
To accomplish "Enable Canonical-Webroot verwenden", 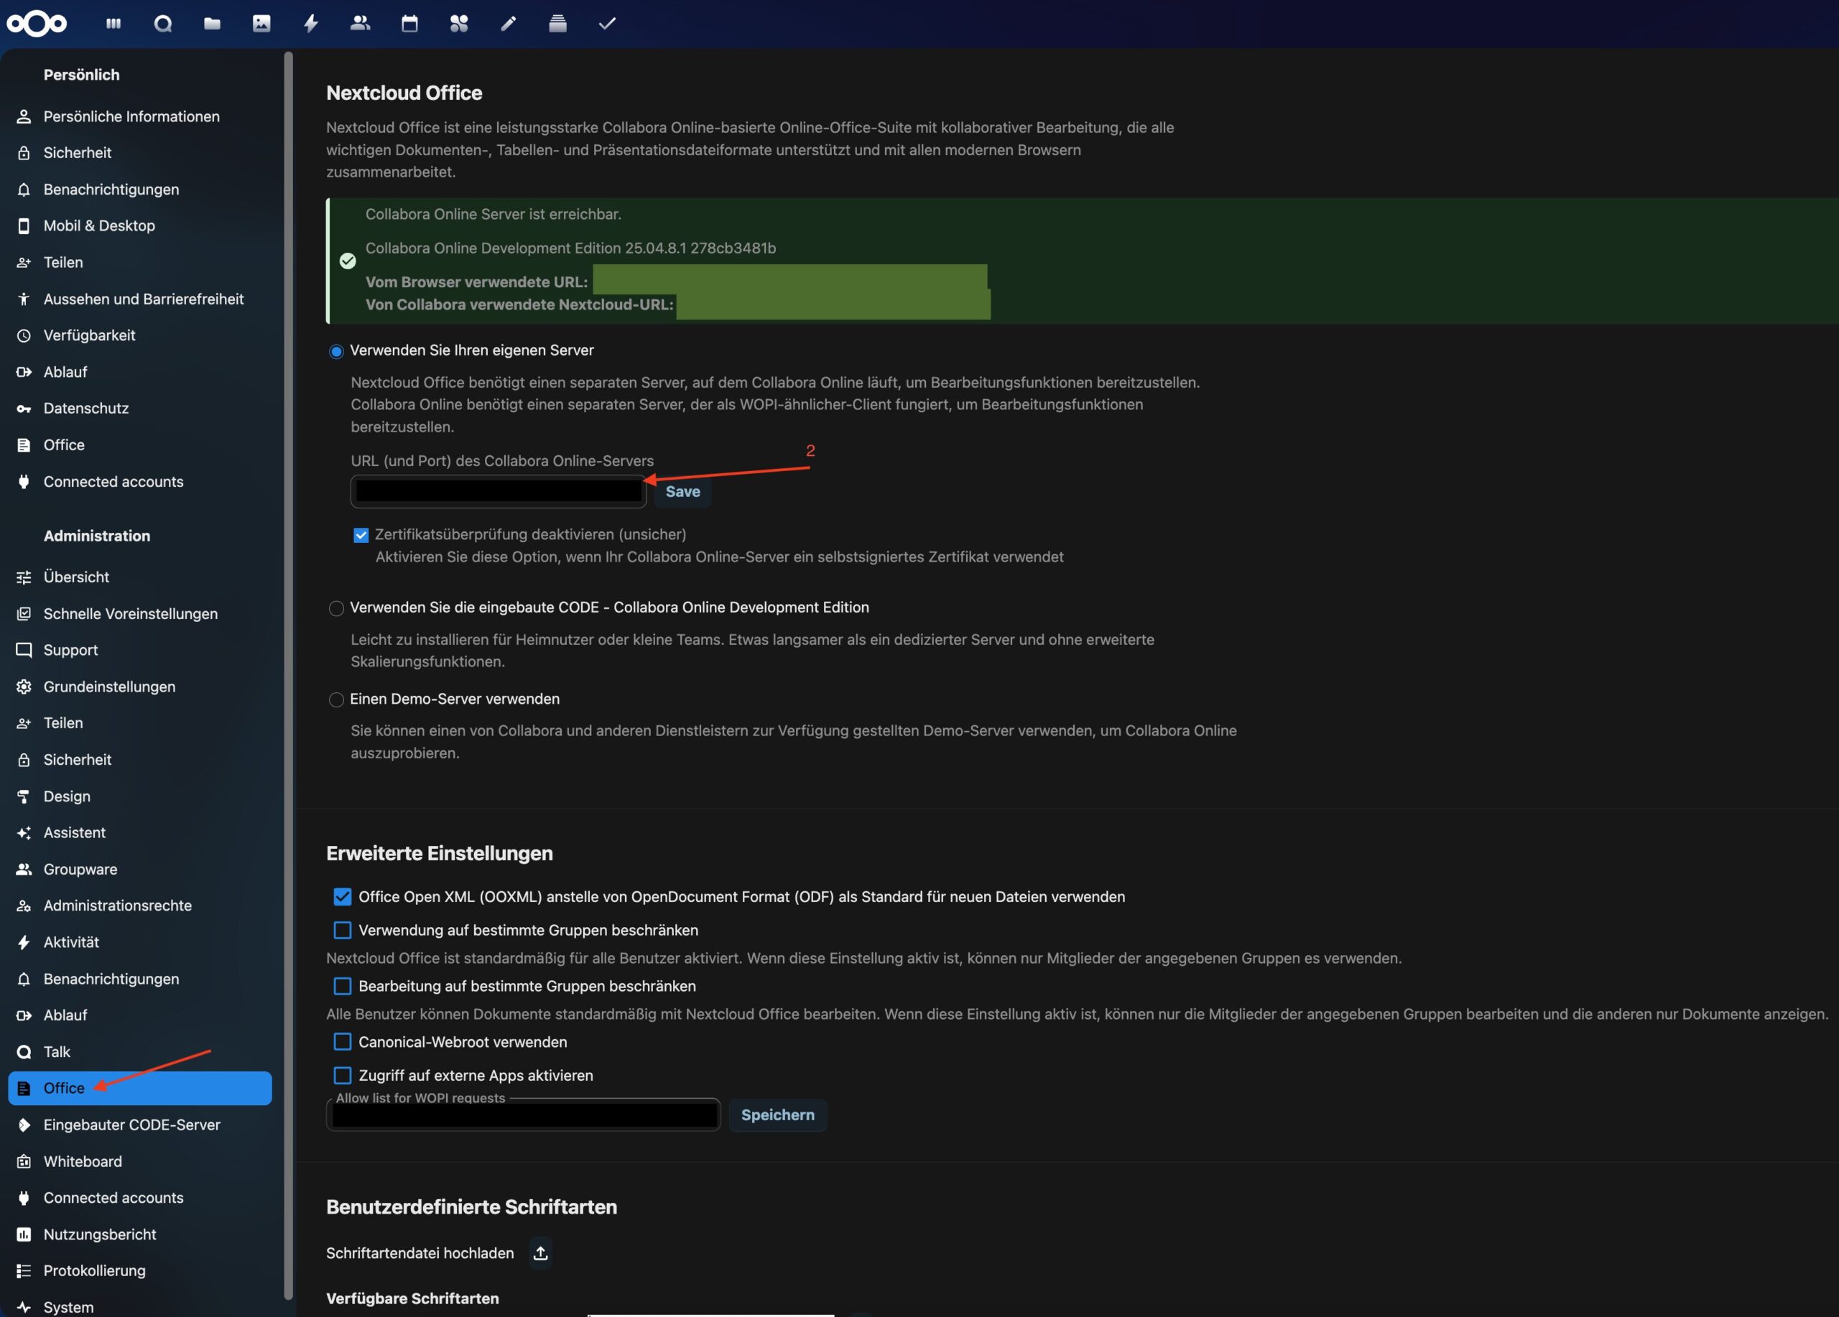I will click(341, 1042).
